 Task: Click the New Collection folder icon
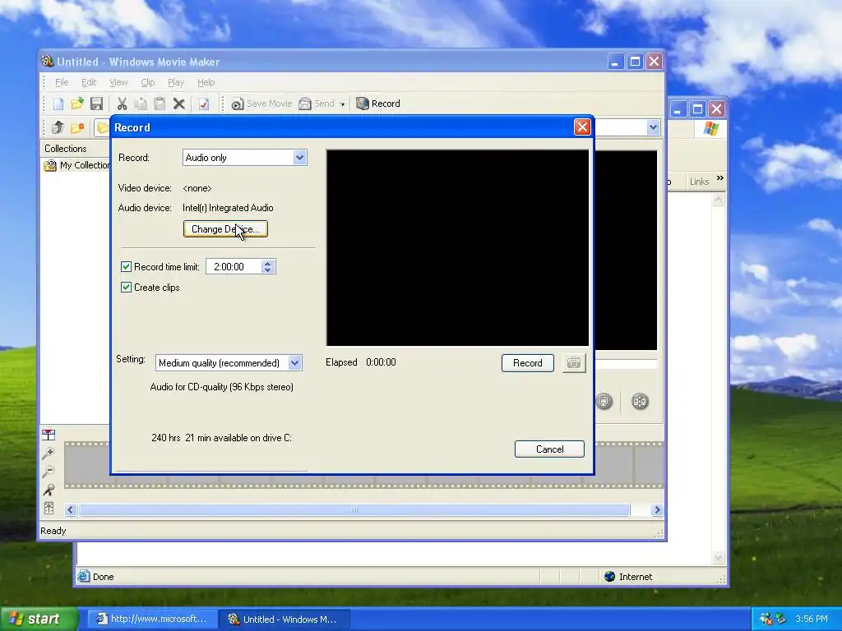pyautogui.click(x=77, y=127)
